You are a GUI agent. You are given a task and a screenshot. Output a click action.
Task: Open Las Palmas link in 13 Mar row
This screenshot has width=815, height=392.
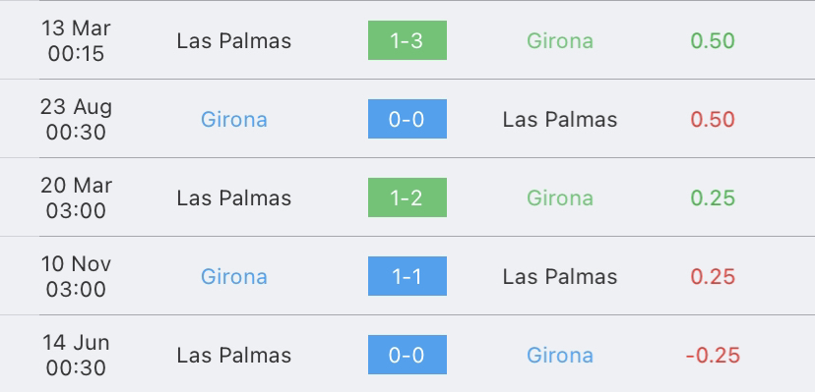[234, 41]
